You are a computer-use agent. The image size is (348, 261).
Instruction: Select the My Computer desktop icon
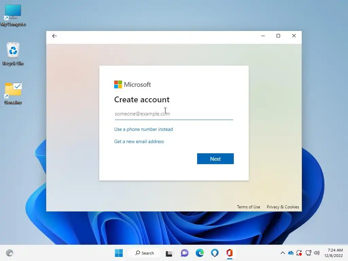(x=13, y=16)
